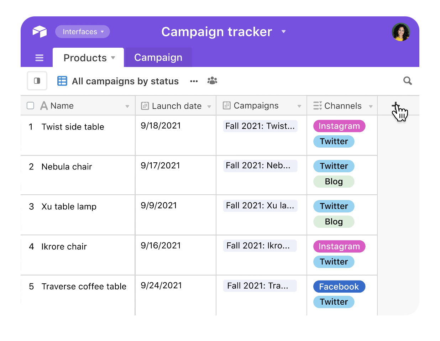Open the Channels column dropdown arrow
The width and height of the screenshot is (440, 341).
371,106
